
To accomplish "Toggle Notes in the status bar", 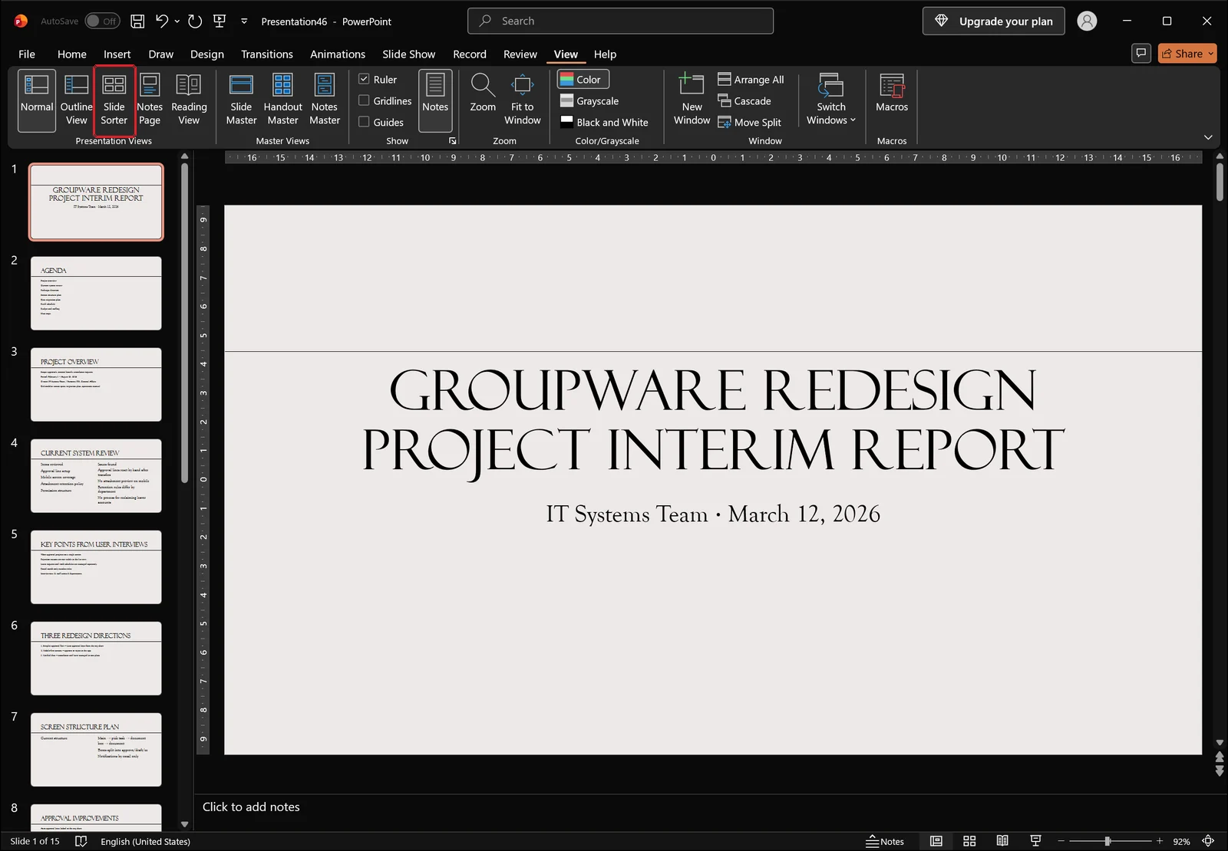I will 885,841.
